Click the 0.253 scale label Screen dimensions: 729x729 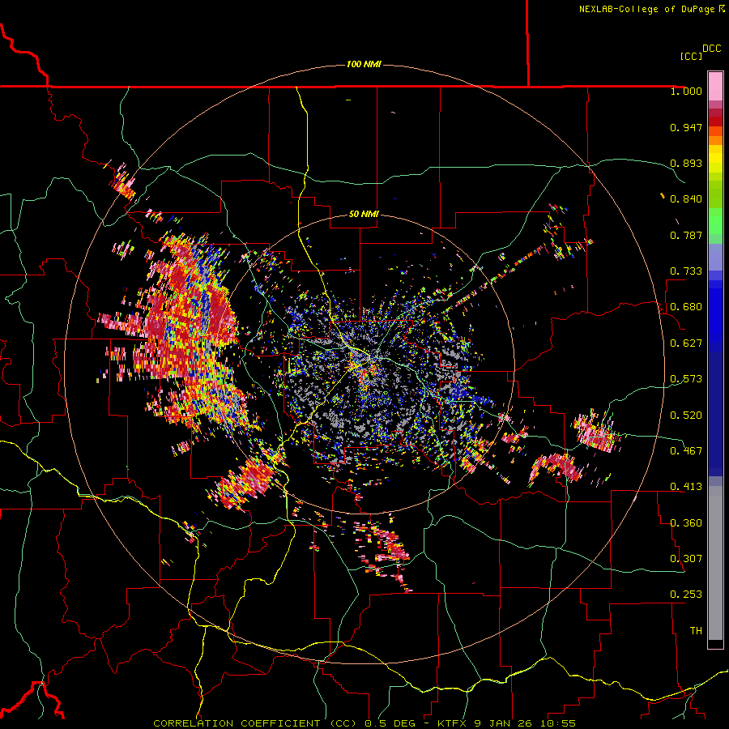[x=686, y=595]
